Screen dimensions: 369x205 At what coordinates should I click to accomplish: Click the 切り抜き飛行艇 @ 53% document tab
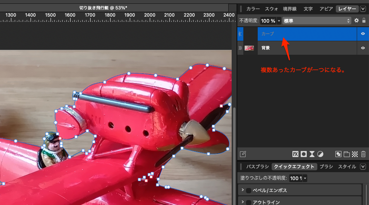pyautogui.click(x=103, y=8)
